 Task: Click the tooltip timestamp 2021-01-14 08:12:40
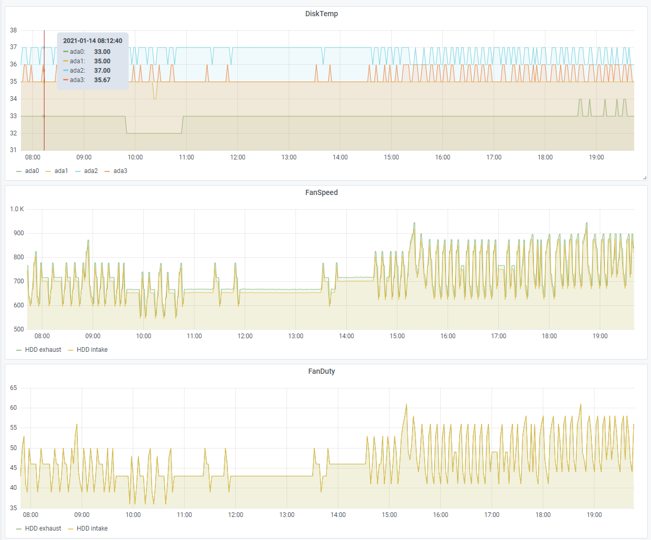[x=93, y=41]
